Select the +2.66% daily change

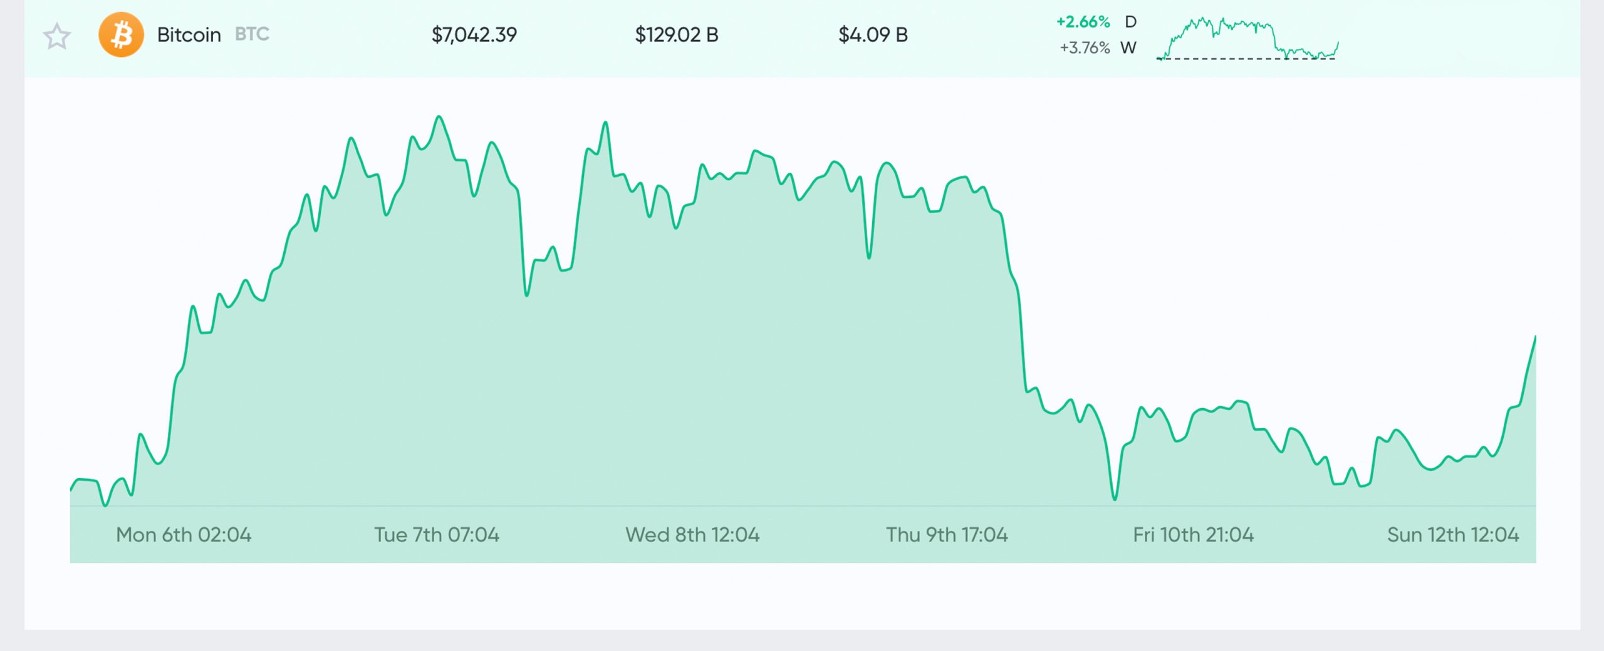click(x=1083, y=22)
